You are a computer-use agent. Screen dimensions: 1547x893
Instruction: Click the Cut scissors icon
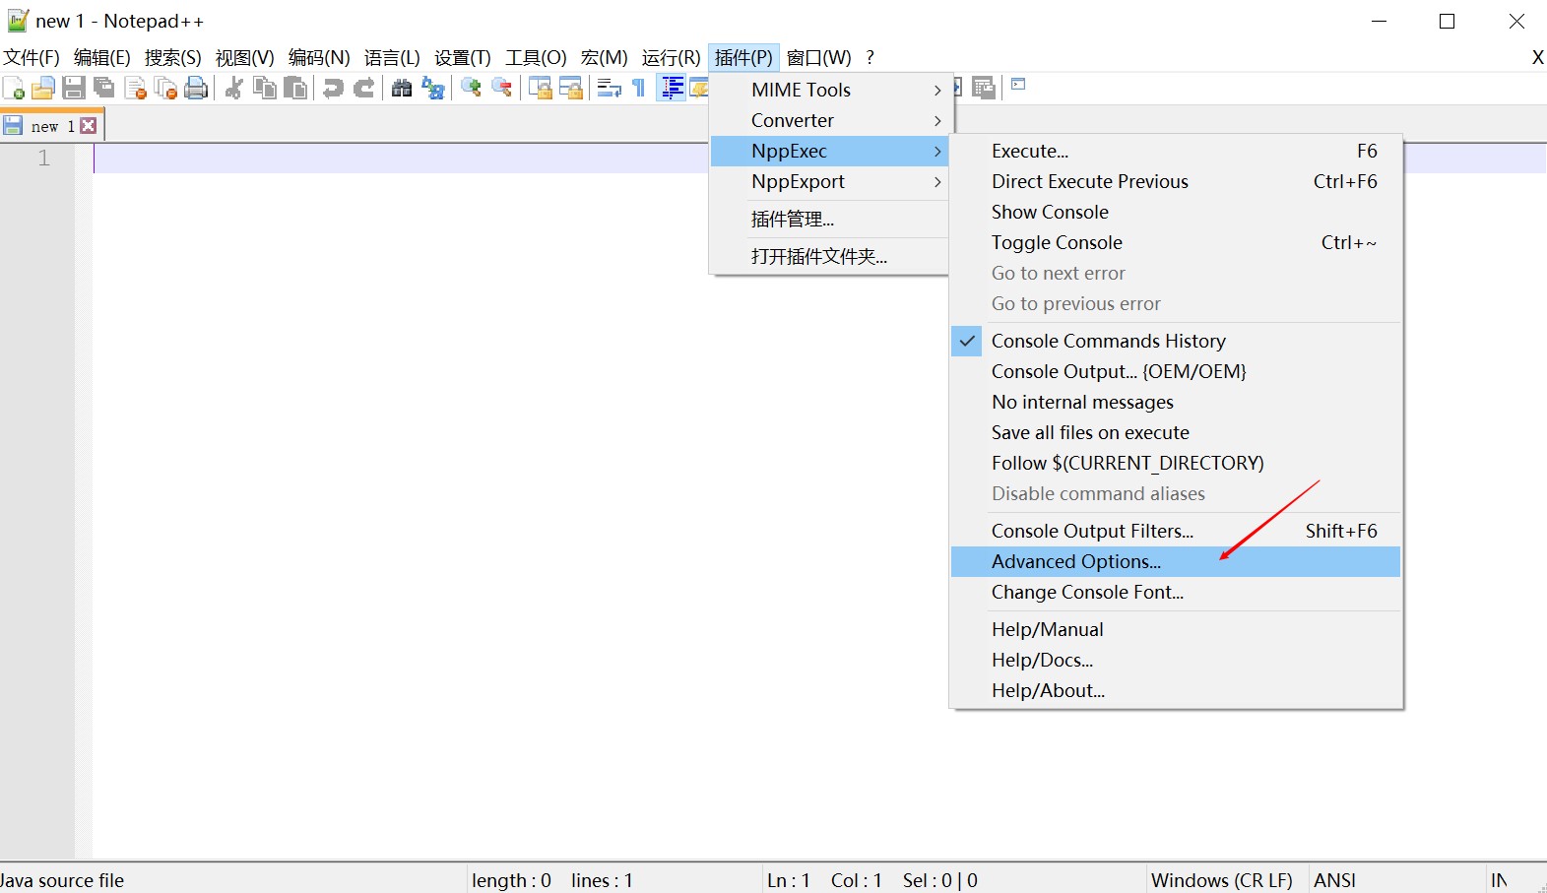(233, 89)
